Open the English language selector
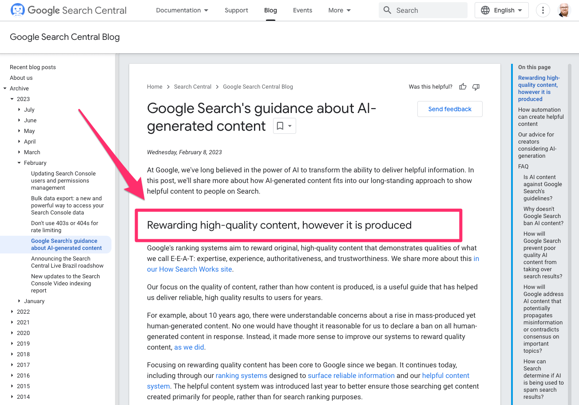 click(501, 10)
